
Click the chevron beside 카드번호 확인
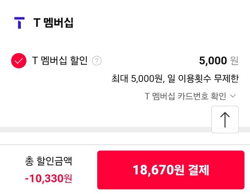[233, 96]
